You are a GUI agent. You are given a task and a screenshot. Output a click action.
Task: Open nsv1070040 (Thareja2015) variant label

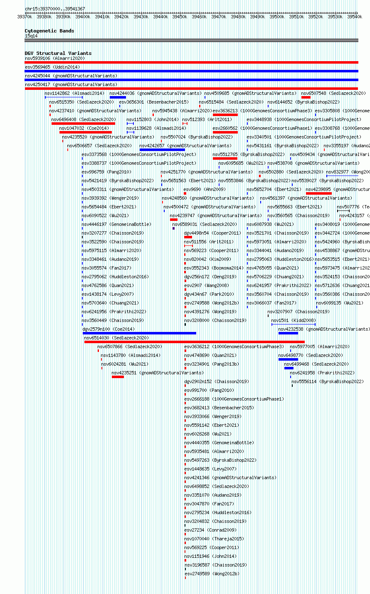(x=215, y=539)
